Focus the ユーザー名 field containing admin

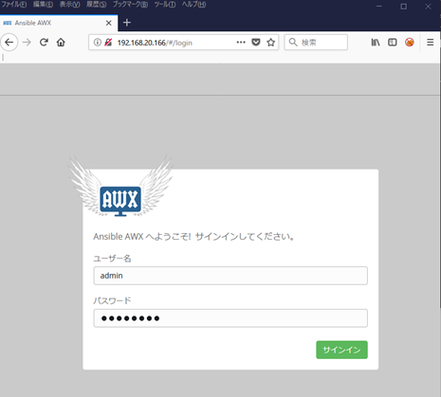pos(230,276)
